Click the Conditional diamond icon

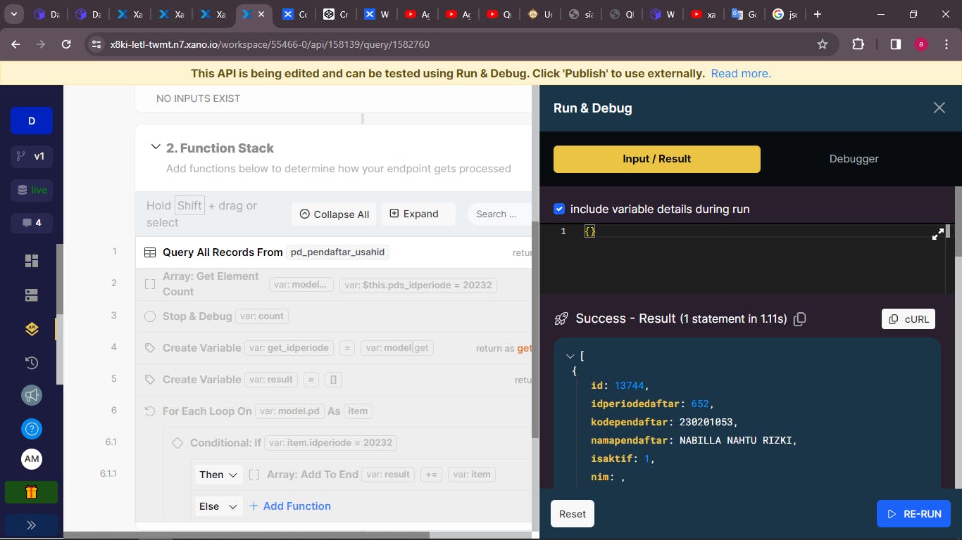coord(177,443)
